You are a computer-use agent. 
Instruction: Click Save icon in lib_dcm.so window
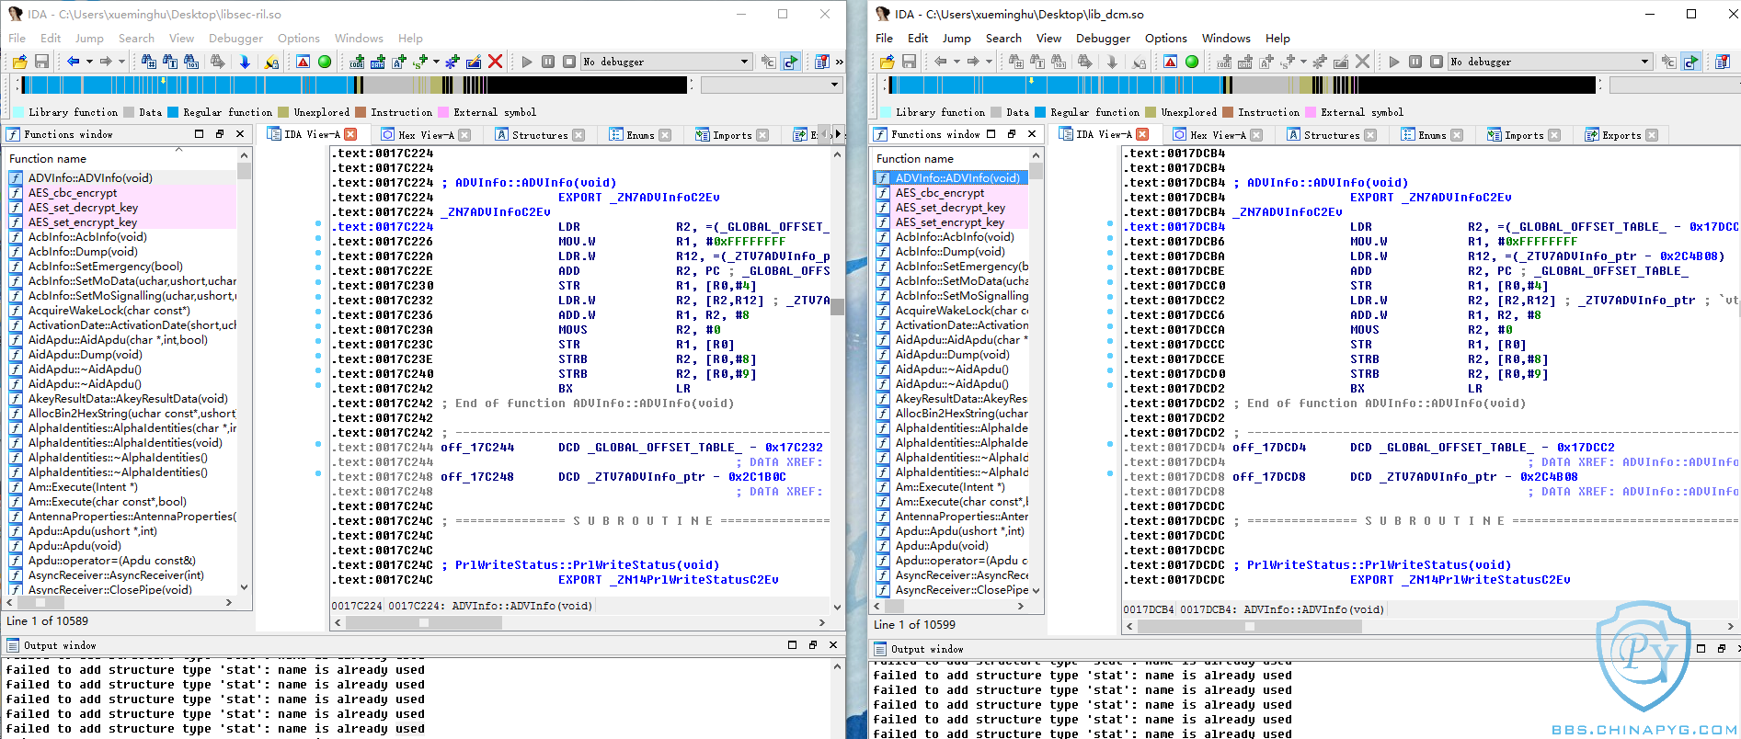tap(909, 62)
